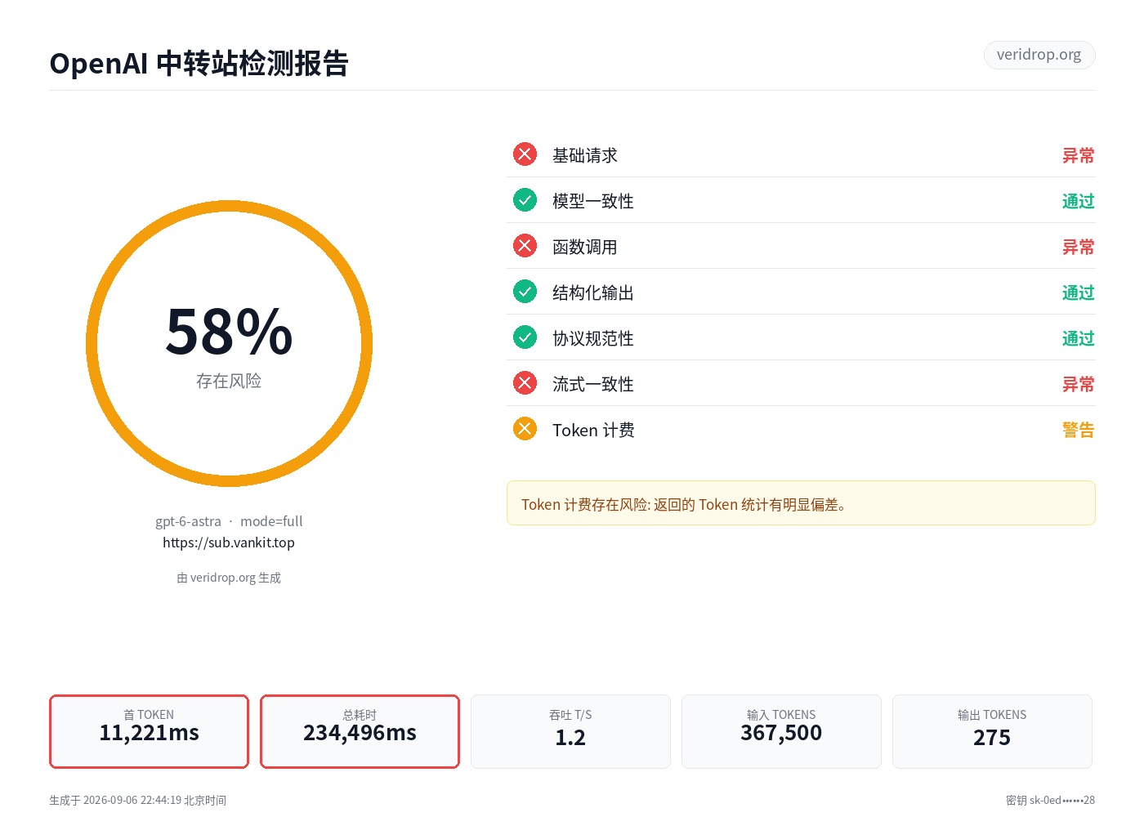Click the orange warning icon beside Token 计费

(525, 429)
